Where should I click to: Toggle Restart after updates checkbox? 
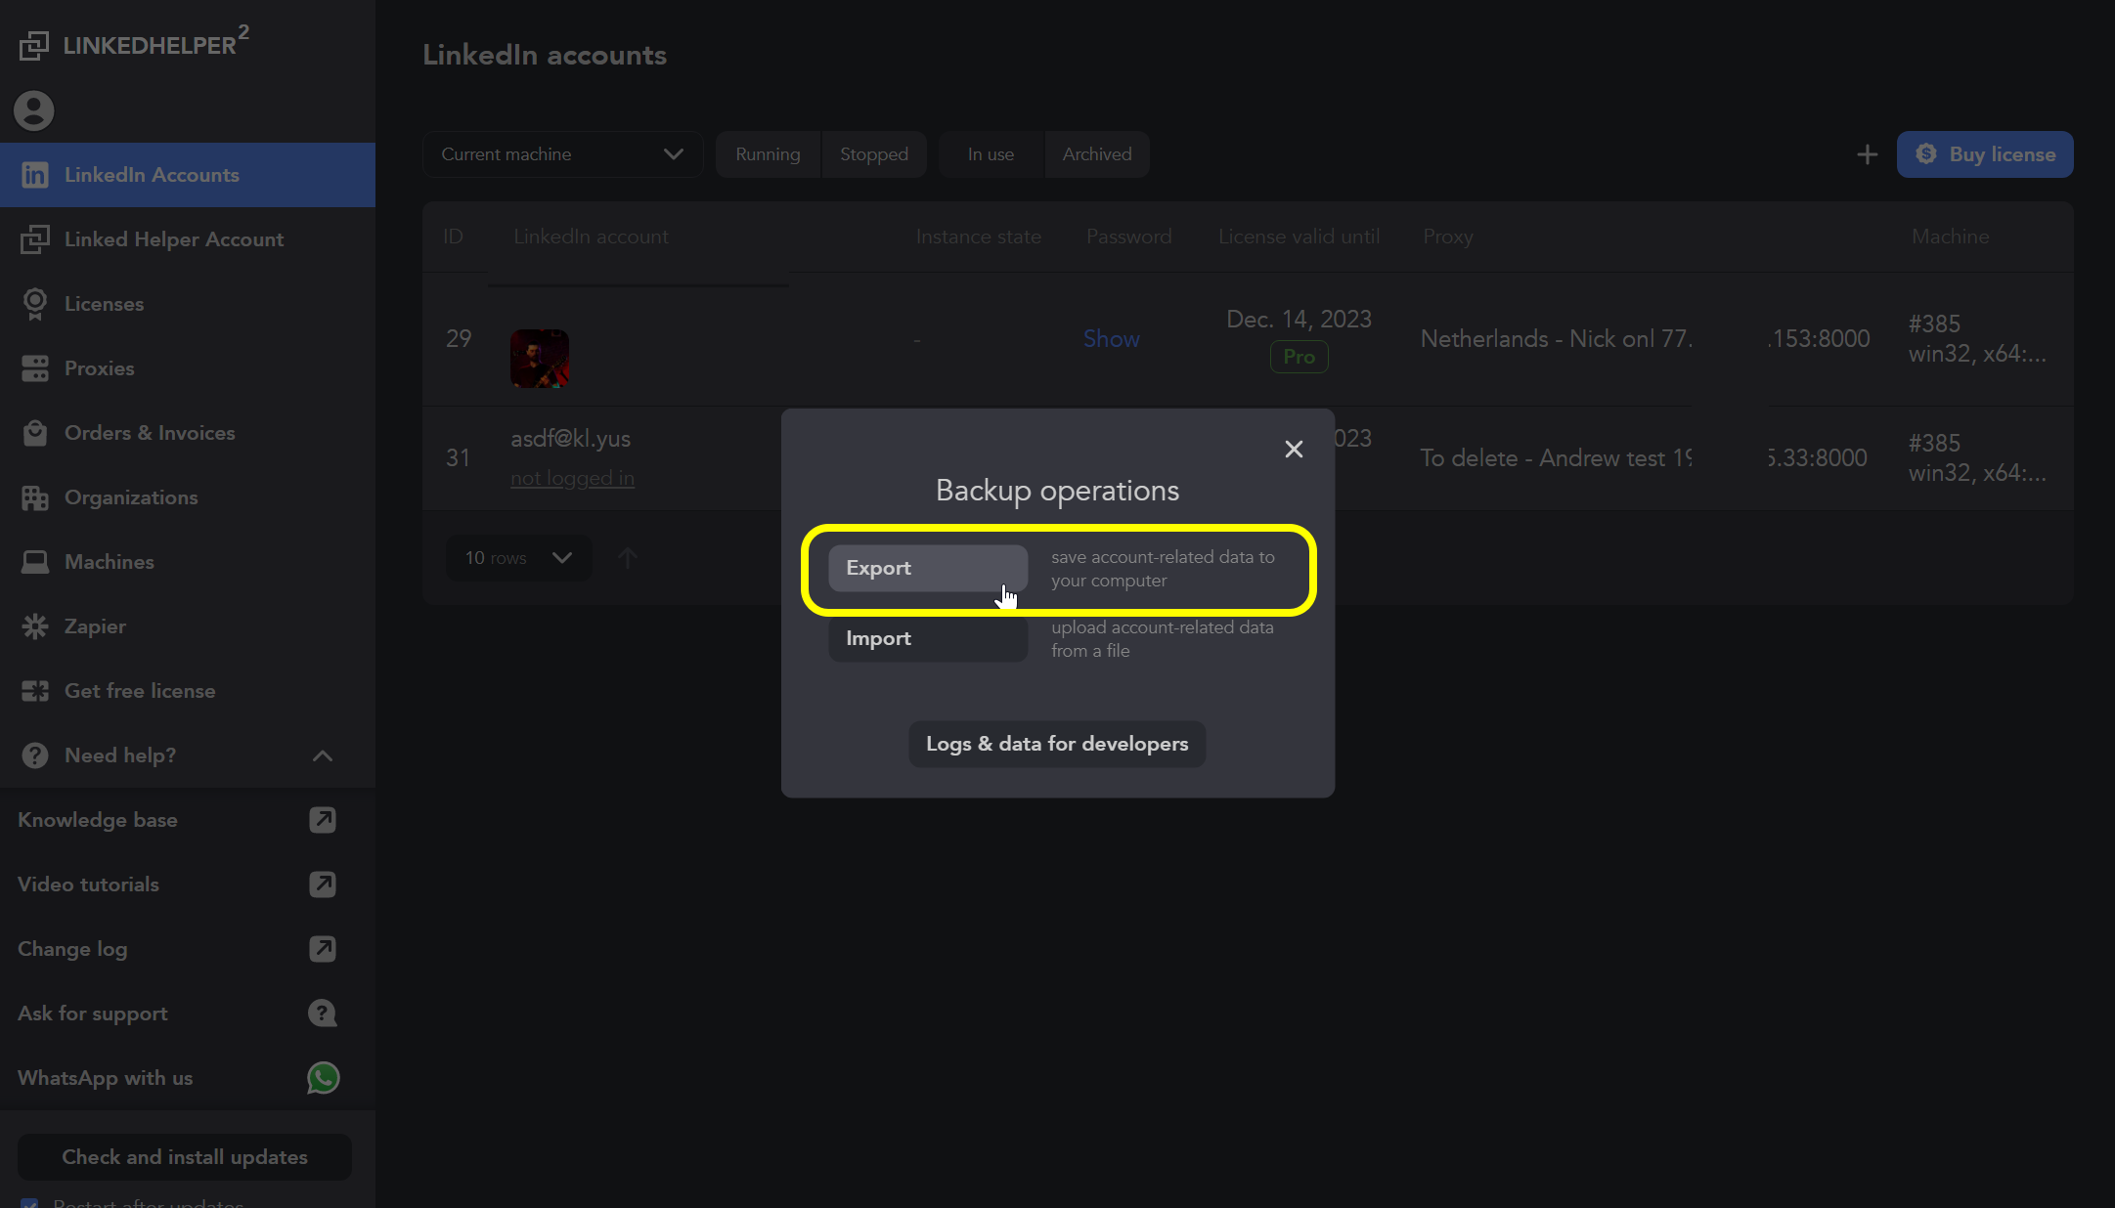29,1203
